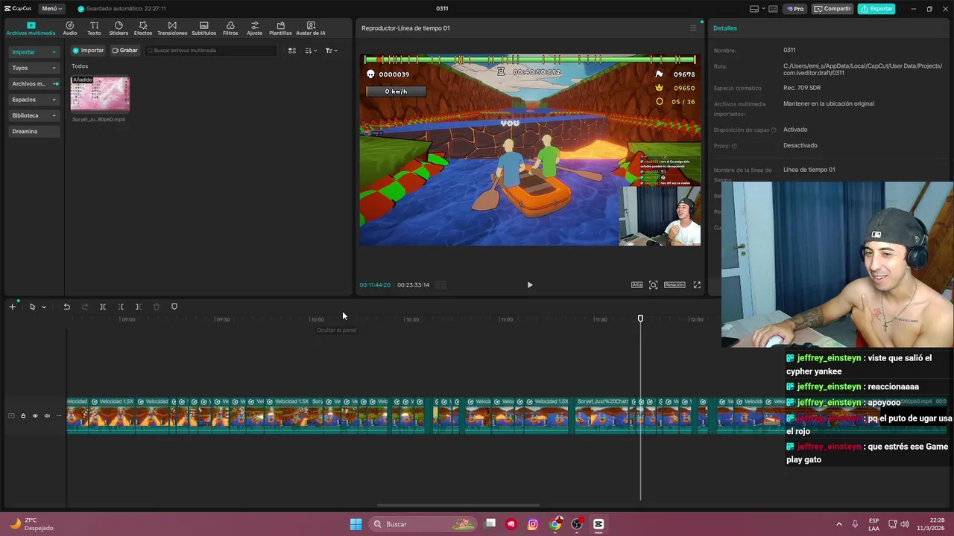
Task: Expand the Espacios sidebar section
Action: [x=34, y=100]
